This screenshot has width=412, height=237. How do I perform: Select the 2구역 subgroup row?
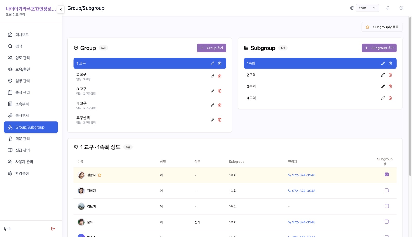click(320, 75)
